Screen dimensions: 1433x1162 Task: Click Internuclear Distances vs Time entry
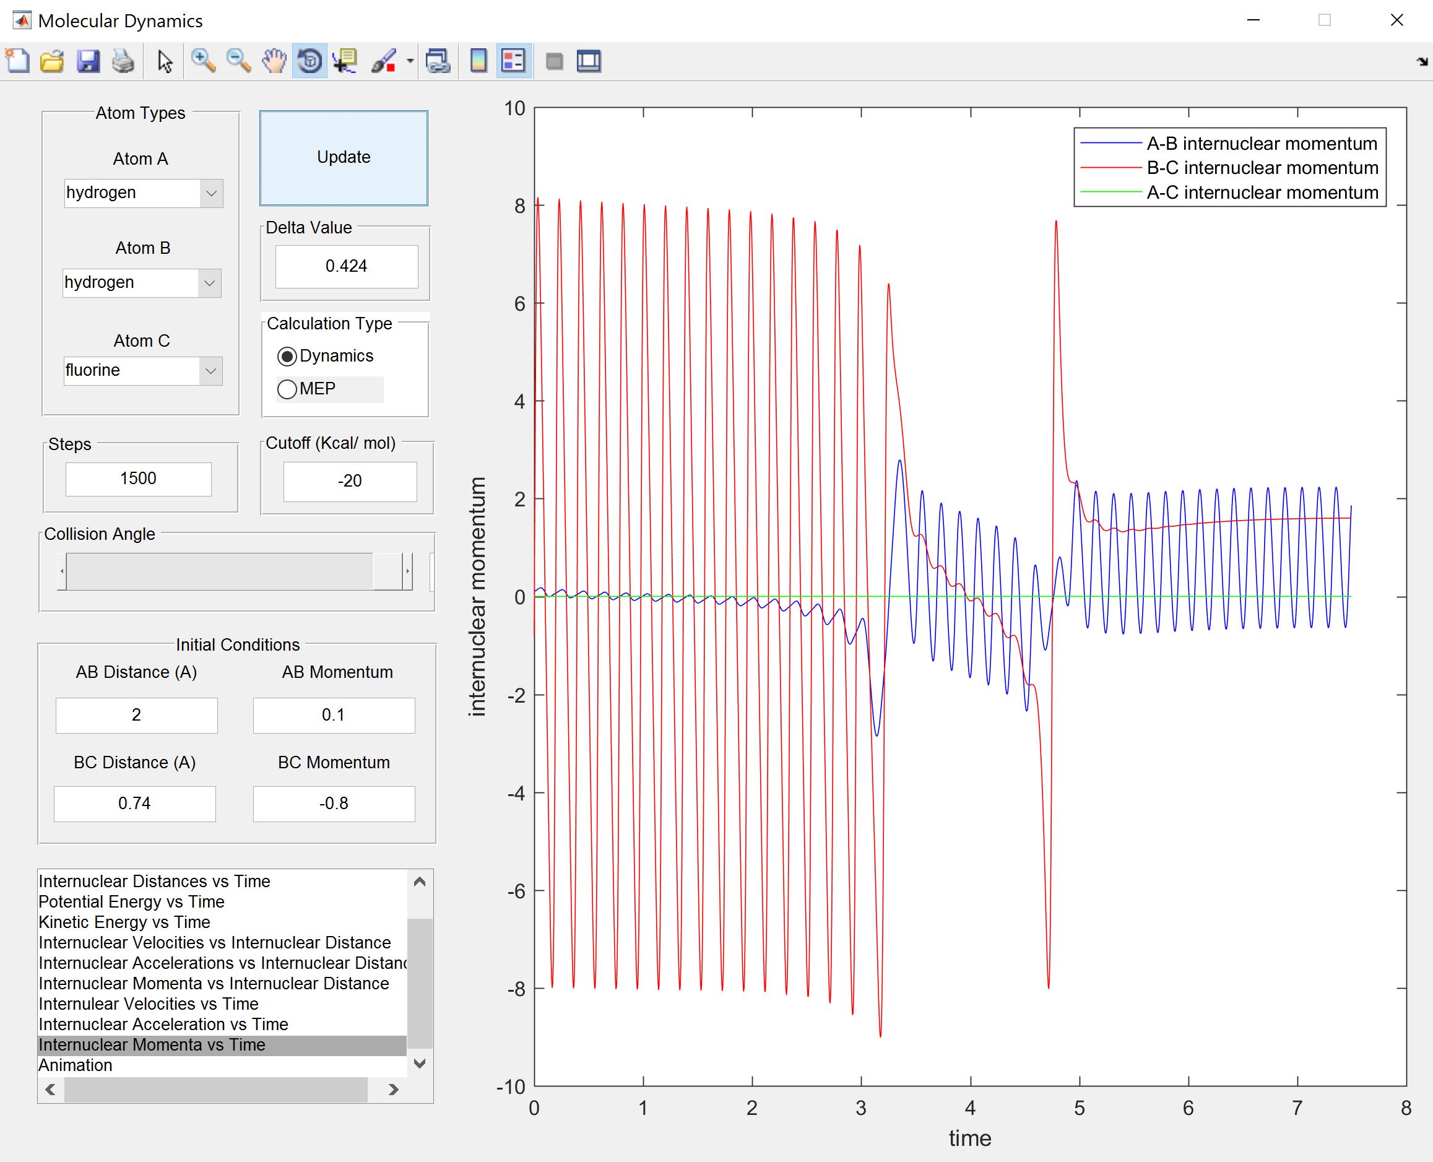[x=155, y=881]
